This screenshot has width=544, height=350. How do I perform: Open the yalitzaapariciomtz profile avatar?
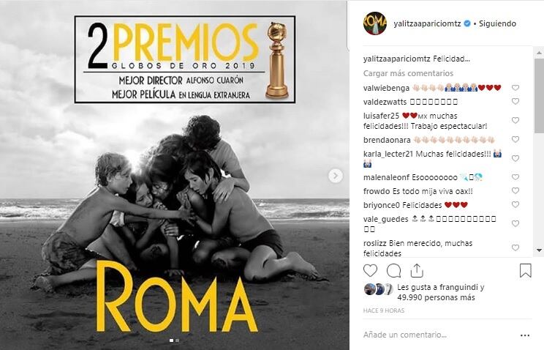(375, 23)
